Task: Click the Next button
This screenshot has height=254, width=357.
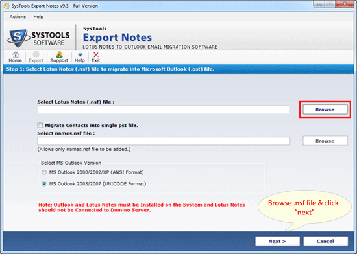Action: (277, 241)
